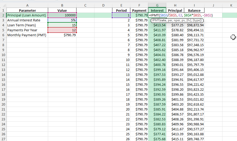This screenshot has width=237, height=141.
Task: Click the '[type]' argument in the tooltip
Action: [197, 20]
